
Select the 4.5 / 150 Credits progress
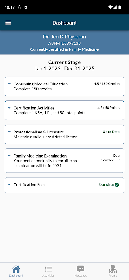tap(107, 84)
